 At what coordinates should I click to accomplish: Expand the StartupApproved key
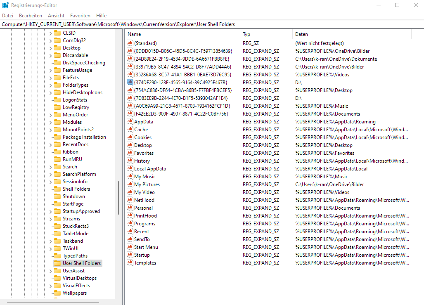point(50,211)
